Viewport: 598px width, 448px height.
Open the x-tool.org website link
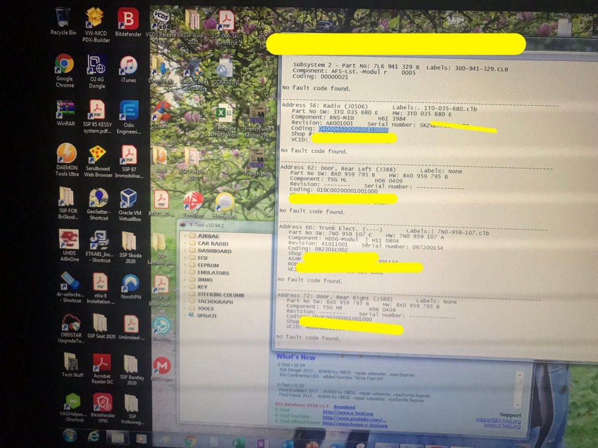[x=348, y=413]
